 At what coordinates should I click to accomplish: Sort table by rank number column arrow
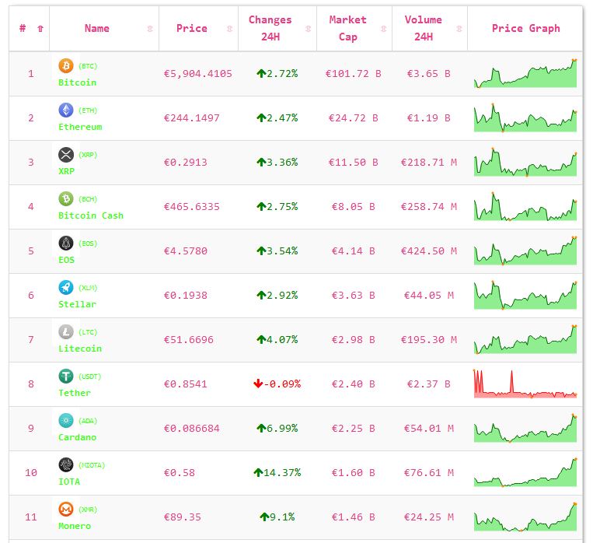pos(40,29)
